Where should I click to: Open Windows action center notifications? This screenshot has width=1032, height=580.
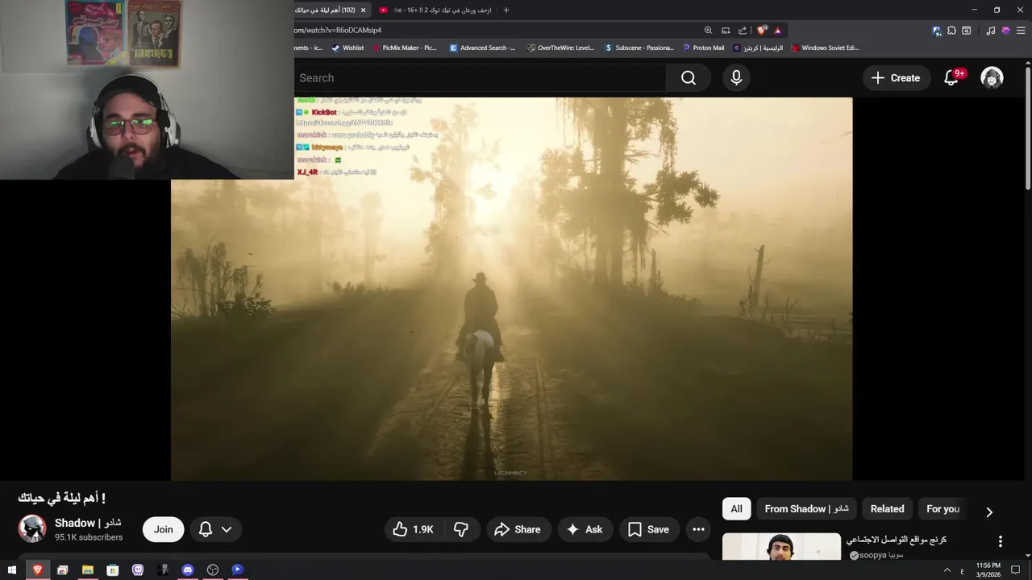(1016, 570)
